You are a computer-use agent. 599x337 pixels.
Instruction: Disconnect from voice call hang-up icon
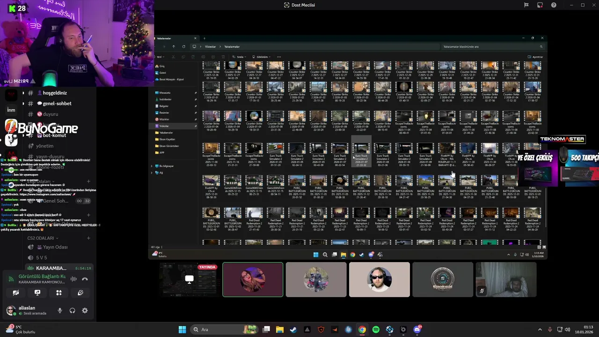tap(85, 279)
